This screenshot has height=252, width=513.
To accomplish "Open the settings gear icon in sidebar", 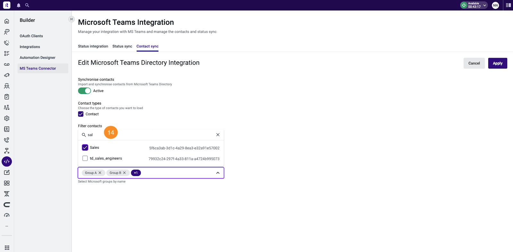I will pyautogui.click(x=7, y=118).
